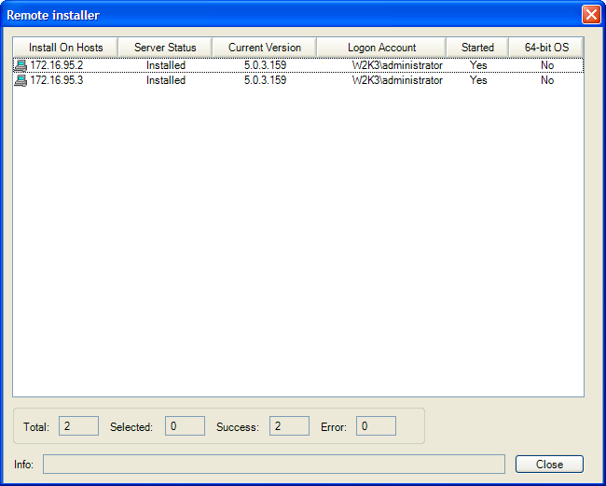This screenshot has height=486, width=606.
Task: Click the Started Yes value for 172.16.95.3
Action: coord(478,80)
